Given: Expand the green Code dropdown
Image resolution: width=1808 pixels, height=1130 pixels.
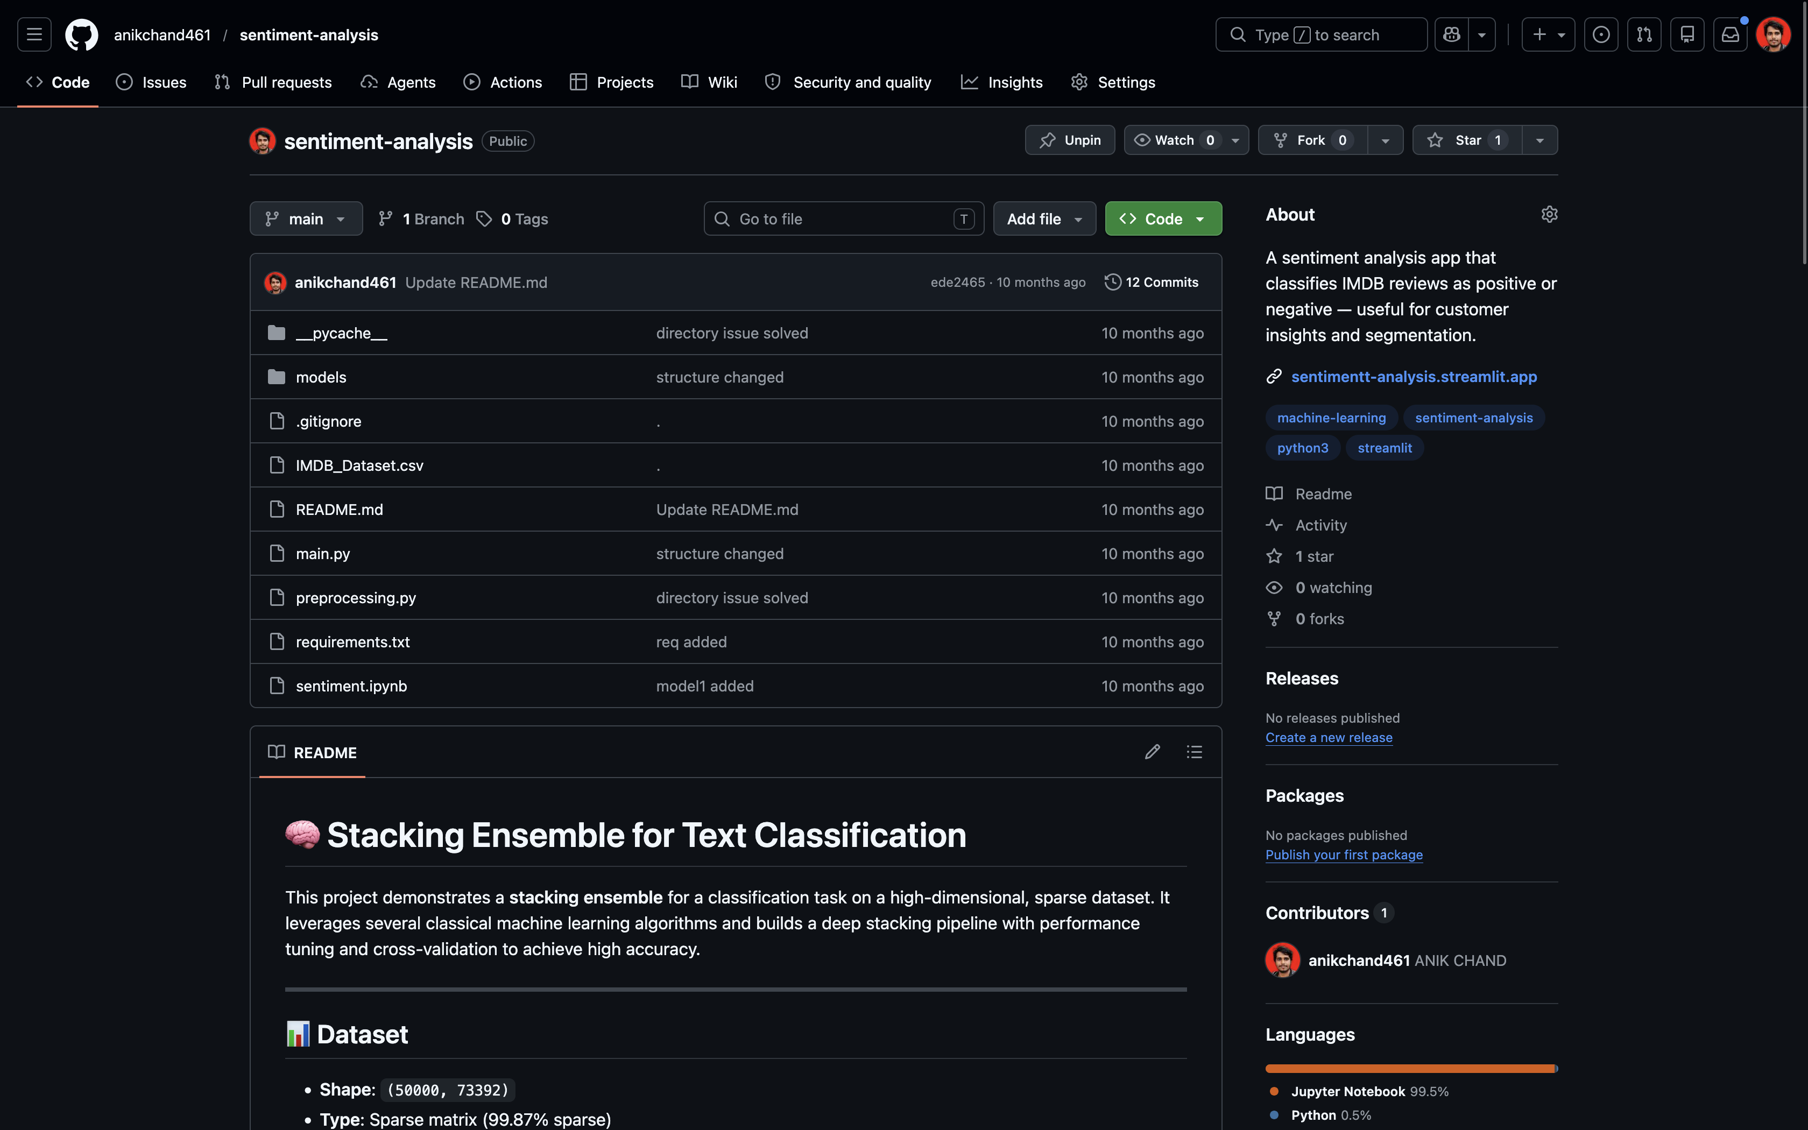Looking at the screenshot, I should 1163,219.
